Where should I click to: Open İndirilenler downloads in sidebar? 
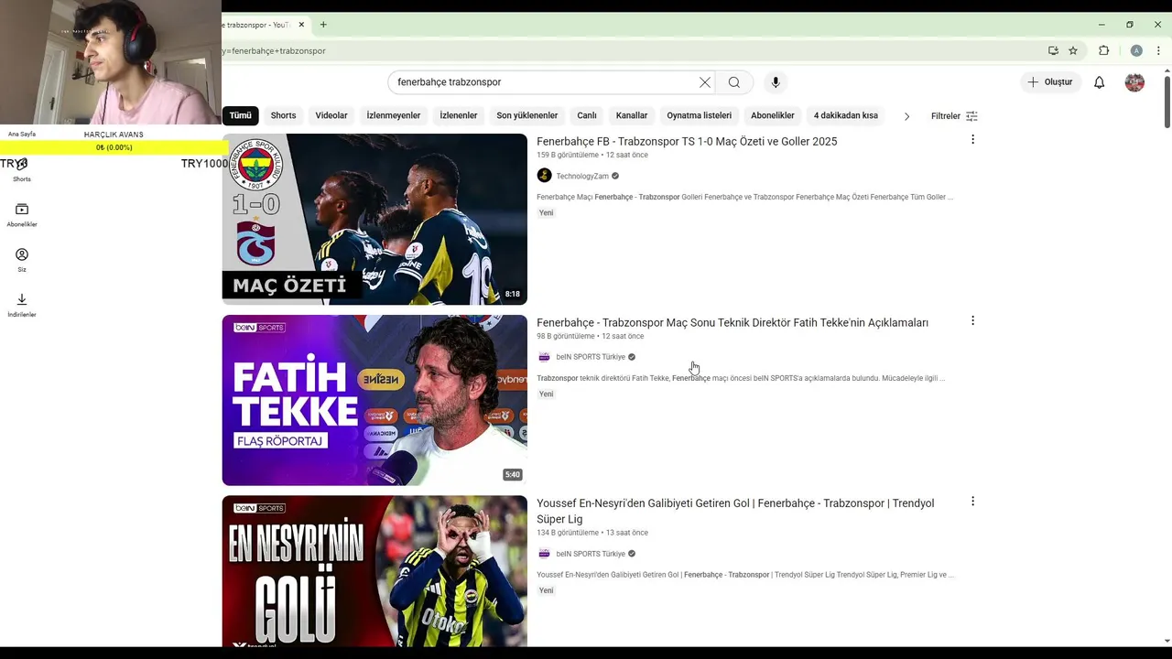[22, 305]
